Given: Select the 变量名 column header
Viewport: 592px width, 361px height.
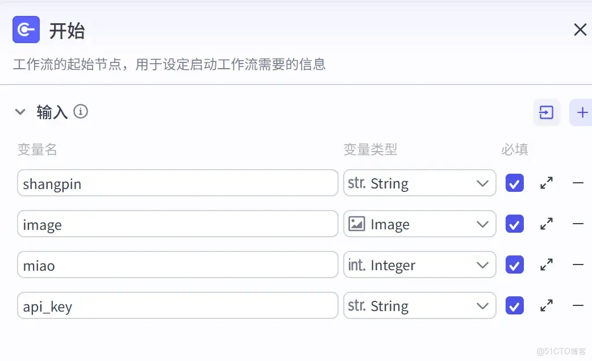Looking at the screenshot, I should pos(37,149).
